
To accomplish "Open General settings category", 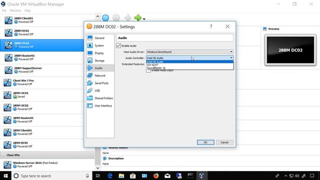I will pyautogui.click(x=100, y=38).
